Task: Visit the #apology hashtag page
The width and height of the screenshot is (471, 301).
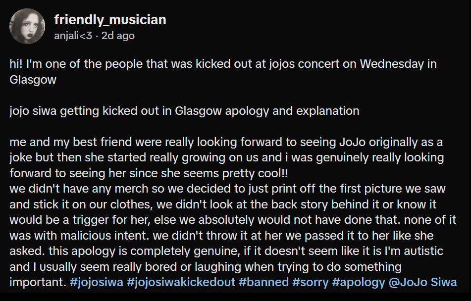Action: (359, 283)
